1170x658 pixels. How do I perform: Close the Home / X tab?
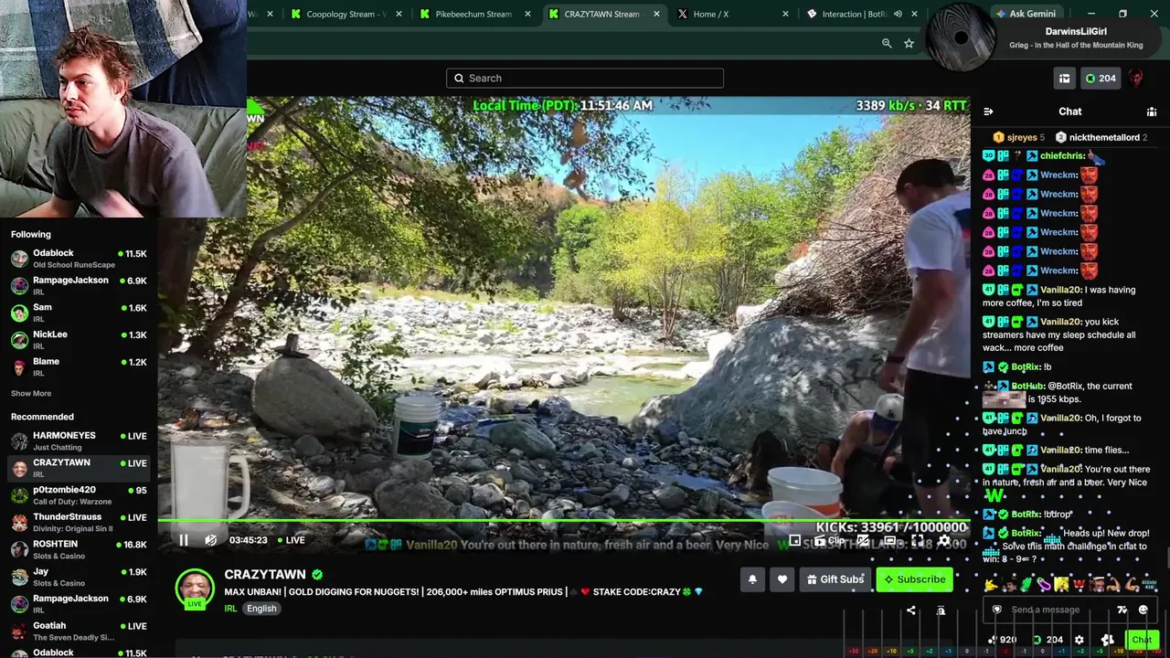point(785,14)
